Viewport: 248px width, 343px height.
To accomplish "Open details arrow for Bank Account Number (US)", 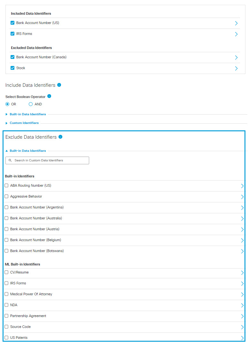I will point(236,23).
